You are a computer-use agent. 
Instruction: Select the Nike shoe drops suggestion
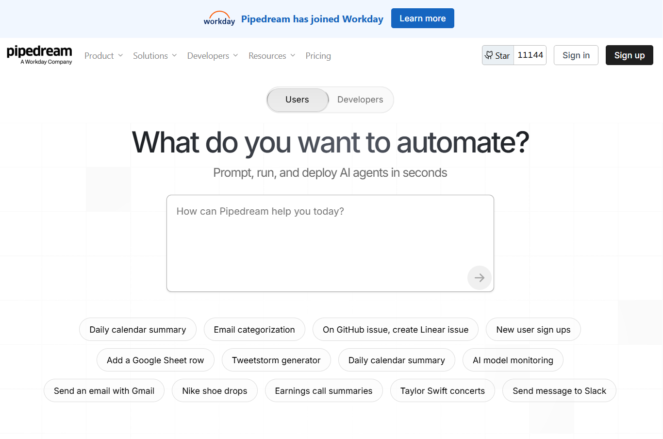point(215,391)
